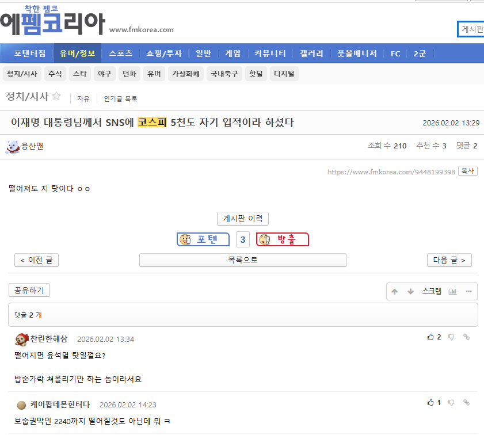Copy link to 찬란한해삼's comment
Viewport: 484px width, 435px height.
pyautogui.click(x=466, y=337)
